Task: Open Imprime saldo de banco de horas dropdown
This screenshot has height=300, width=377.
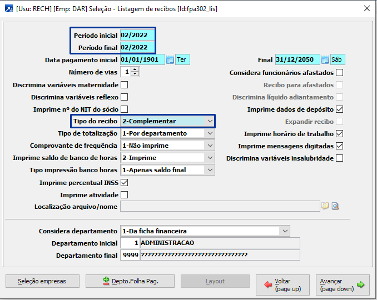Action: (x=210, y=158)
